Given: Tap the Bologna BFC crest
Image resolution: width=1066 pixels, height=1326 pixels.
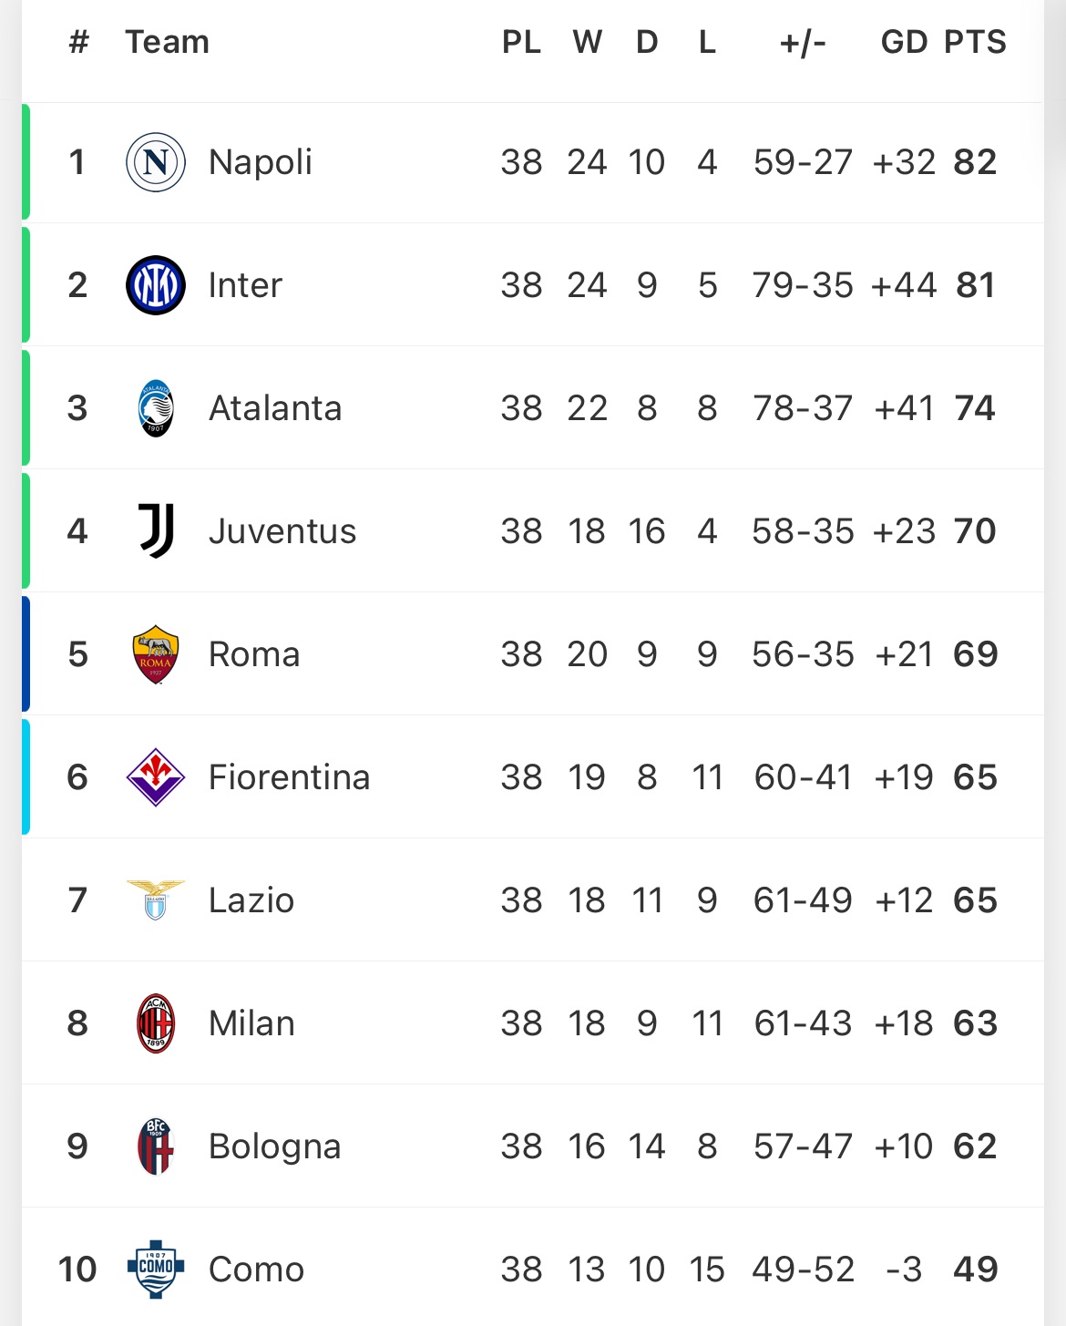Looking at the screenshot, I should (x=156, y=1146).
